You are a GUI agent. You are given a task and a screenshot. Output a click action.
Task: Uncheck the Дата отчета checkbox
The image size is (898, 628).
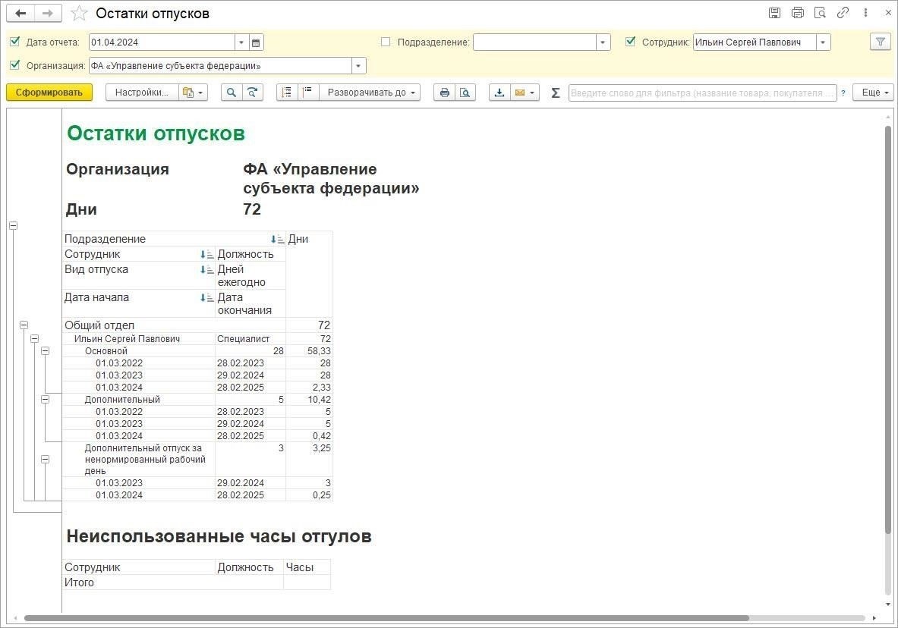point(15,42)
